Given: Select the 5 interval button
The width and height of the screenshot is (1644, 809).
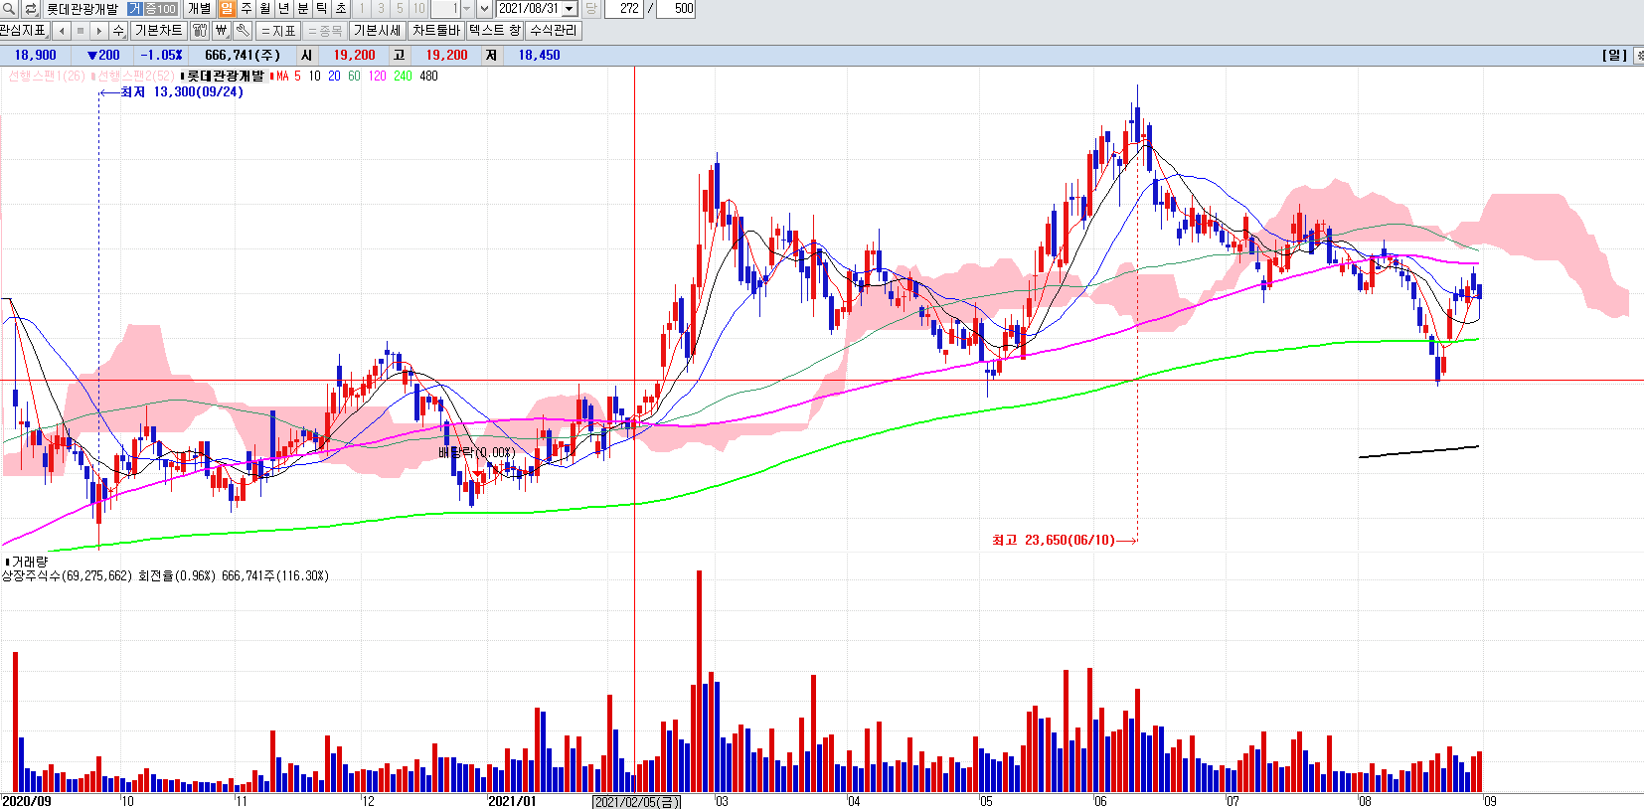Looking at the screenshot, I should [400, 9].
